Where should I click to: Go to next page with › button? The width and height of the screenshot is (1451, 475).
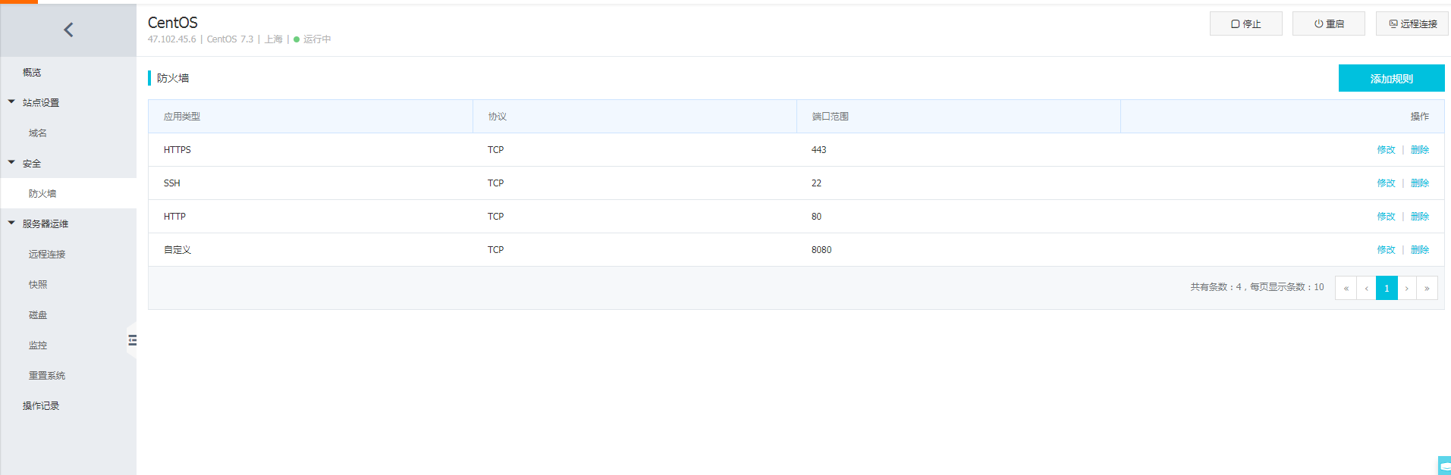pos(1407,288)
